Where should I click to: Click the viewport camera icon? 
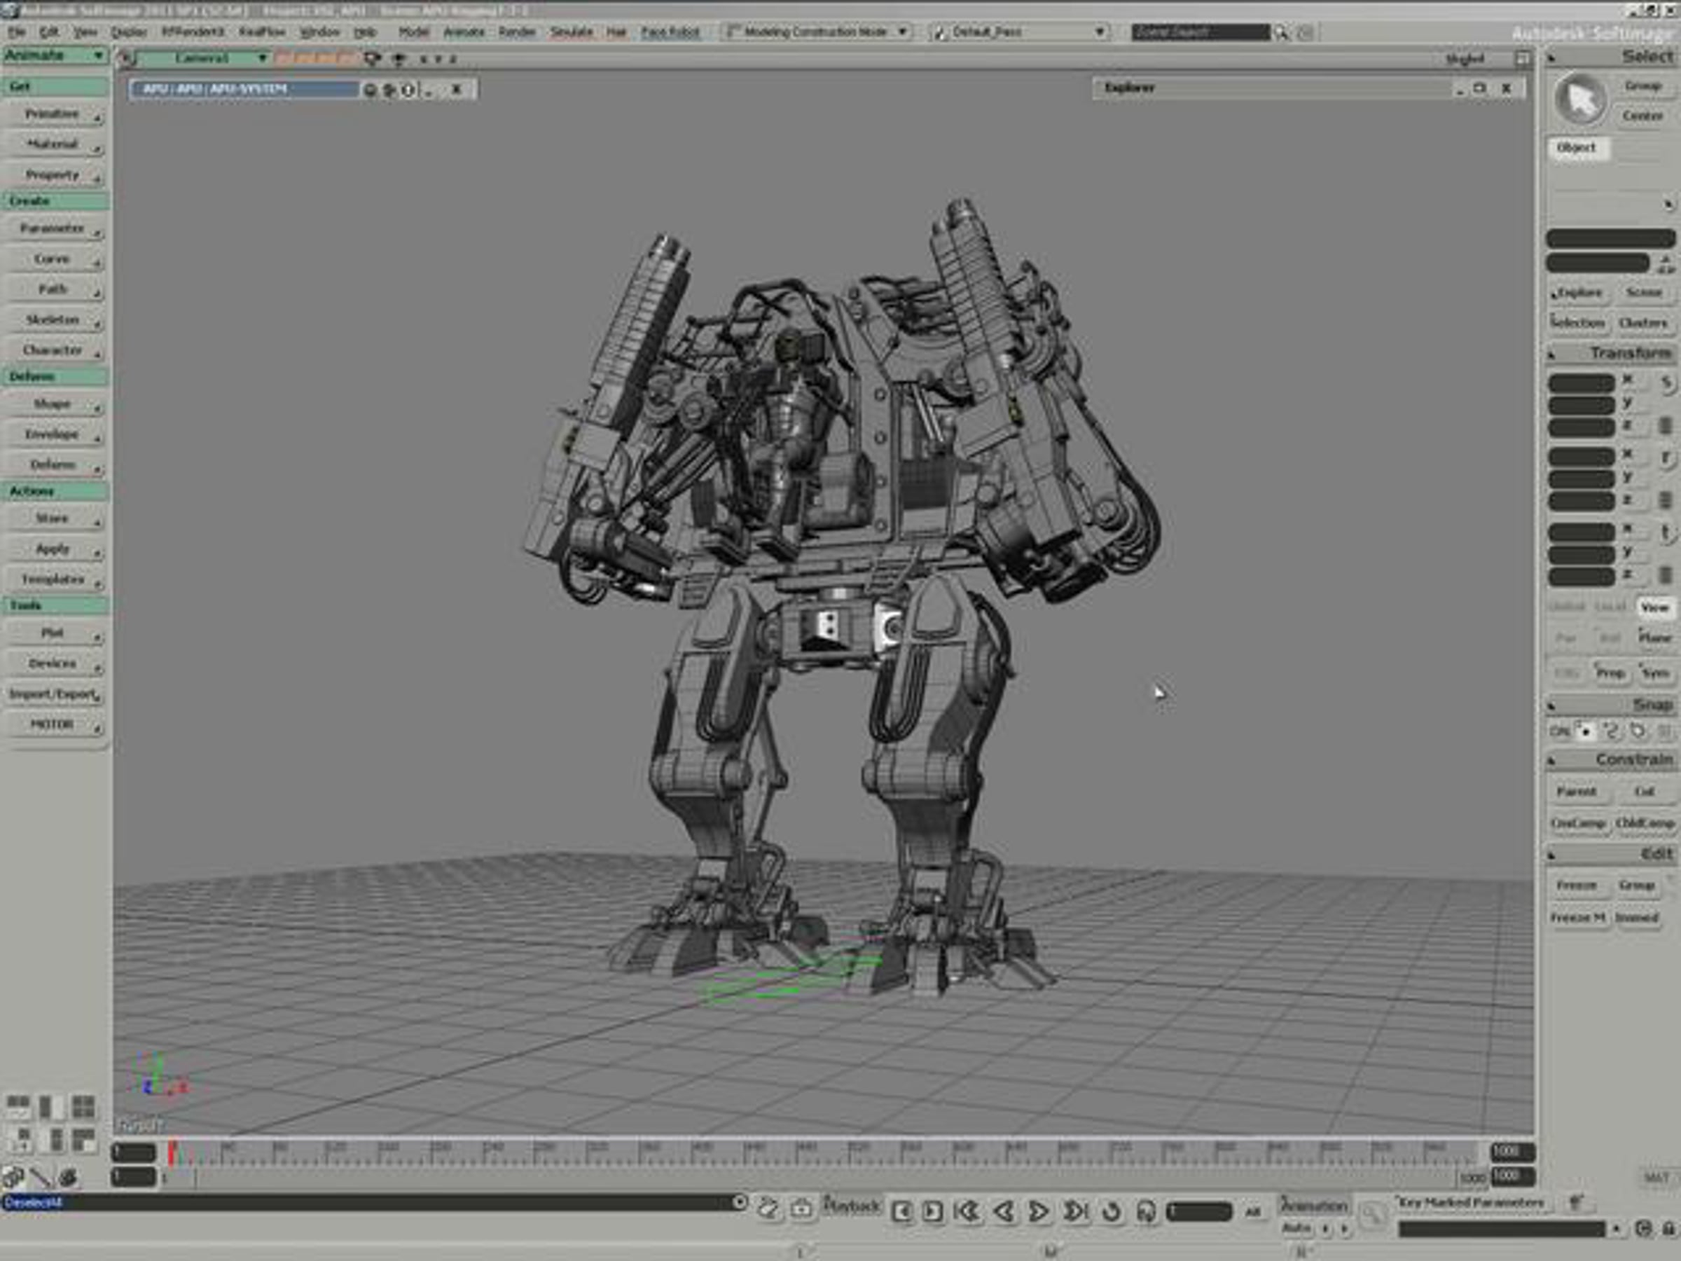pyautogui.click(x=373, y=59)
